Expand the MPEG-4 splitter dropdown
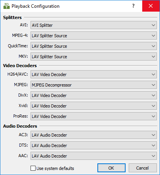Image resolution: width=160 pixels, height=175 pixels. (94, 36)
